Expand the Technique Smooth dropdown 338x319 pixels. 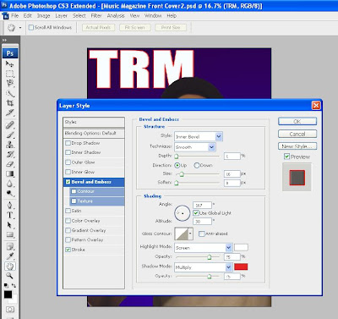point(194,147)
